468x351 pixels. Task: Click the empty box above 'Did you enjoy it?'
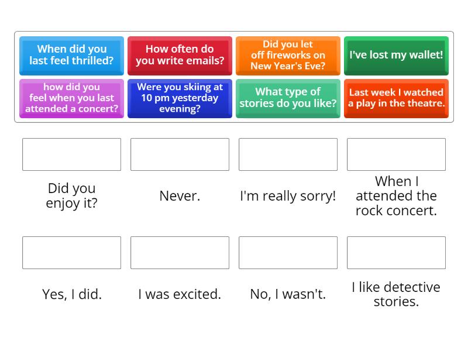click(x=71, y=154)
